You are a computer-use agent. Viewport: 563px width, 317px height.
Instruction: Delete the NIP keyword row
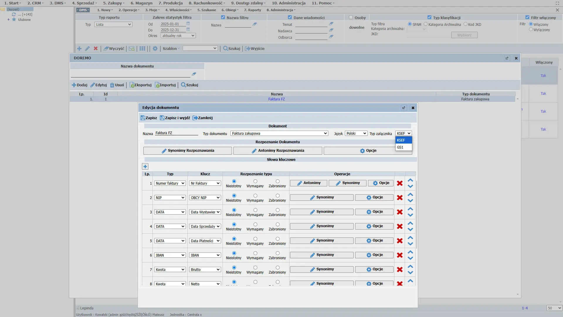click(399, 198)
